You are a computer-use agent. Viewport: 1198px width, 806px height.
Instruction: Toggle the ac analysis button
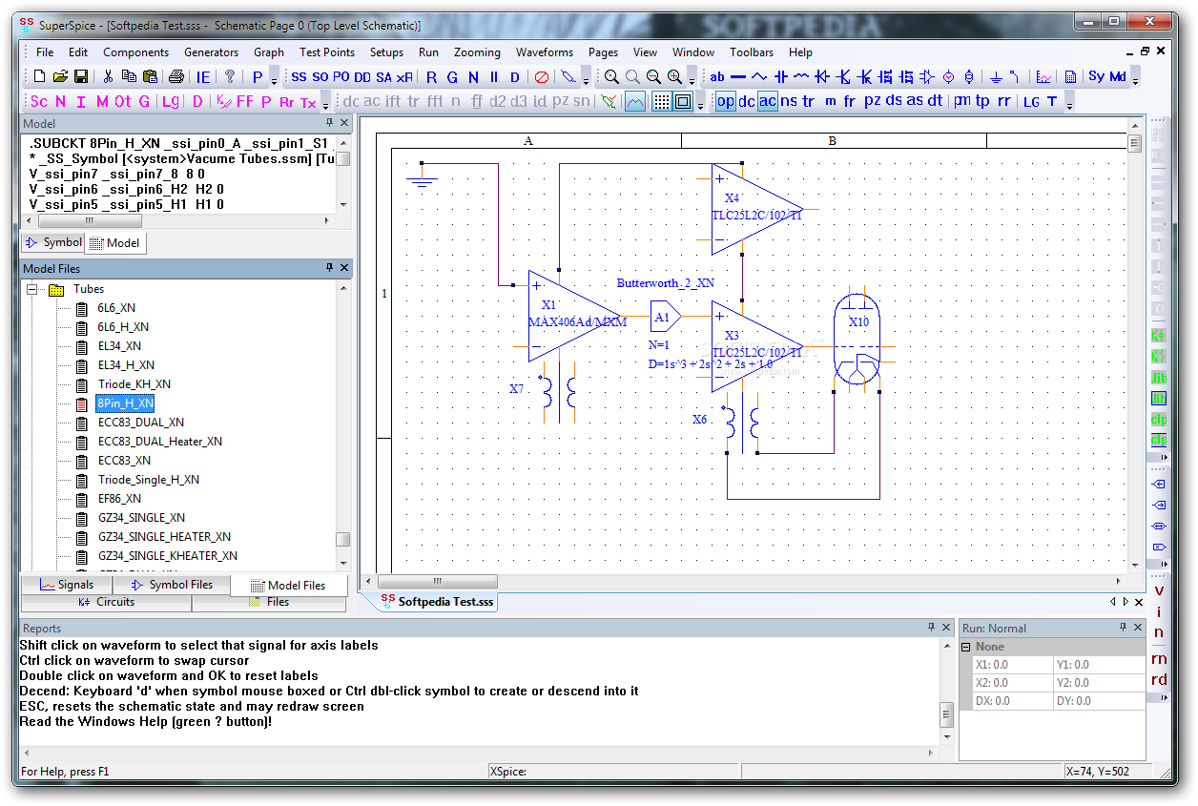[x=768, y=101]
